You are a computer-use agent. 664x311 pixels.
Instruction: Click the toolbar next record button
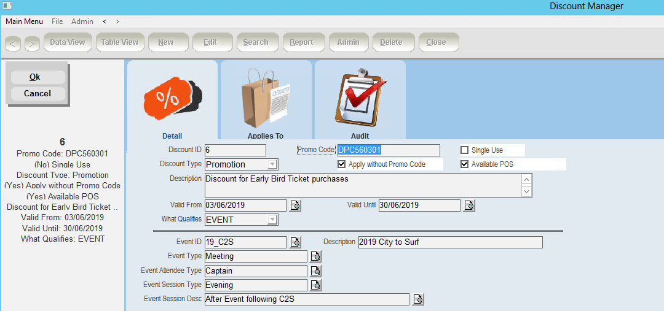tap(32, 43)
